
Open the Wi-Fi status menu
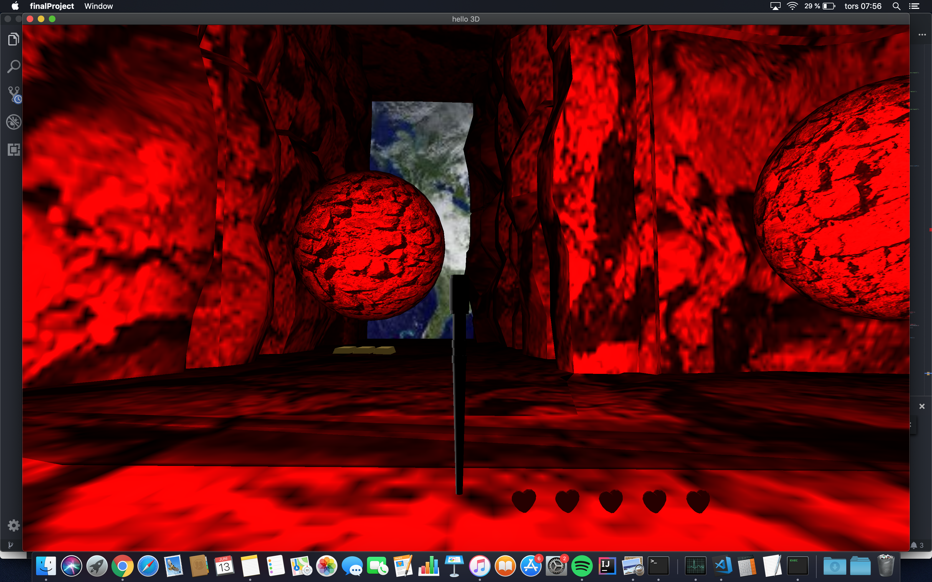792,6
